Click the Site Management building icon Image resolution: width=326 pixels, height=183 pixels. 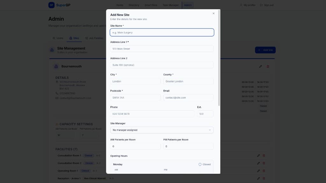[x=52, y=50]
